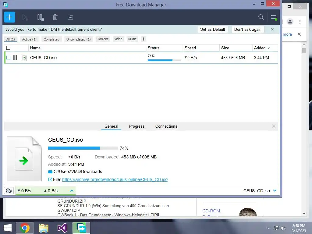
Task: Dismiss the default torrent client prompt
Action: point(272,29)
